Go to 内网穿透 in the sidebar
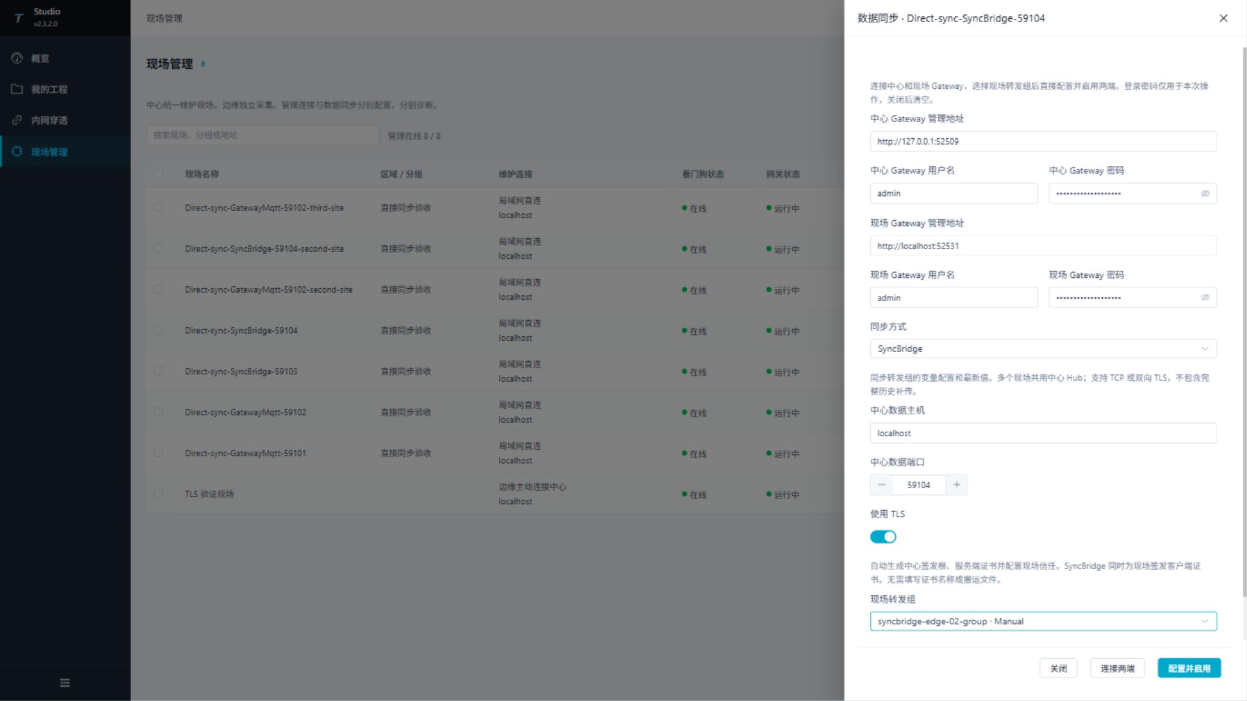The image size is (1247, 701). point(65,121)
